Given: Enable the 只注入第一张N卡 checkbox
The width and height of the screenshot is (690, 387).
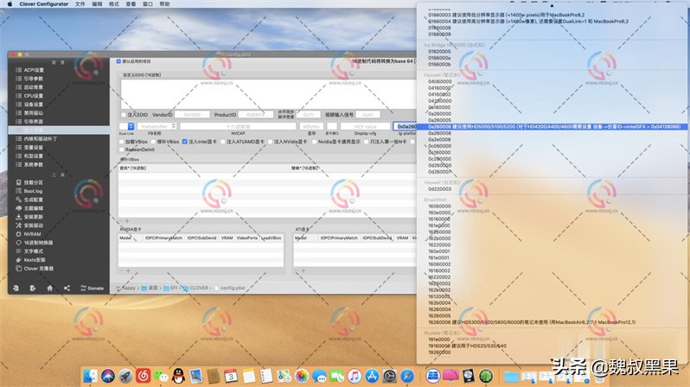Looking at the screenshot, I should click(366, 142).
